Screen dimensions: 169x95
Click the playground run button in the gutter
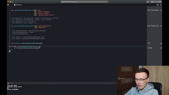tap(10, 51)
